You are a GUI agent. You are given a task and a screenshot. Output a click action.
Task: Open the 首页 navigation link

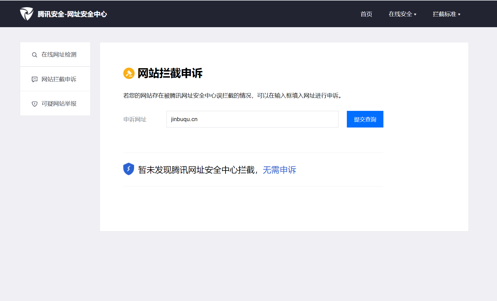(366, 14)
